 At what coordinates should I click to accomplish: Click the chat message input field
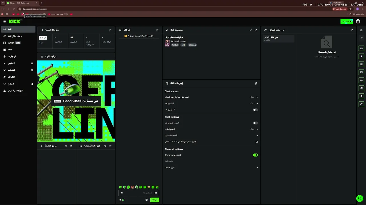pos(139,193)
